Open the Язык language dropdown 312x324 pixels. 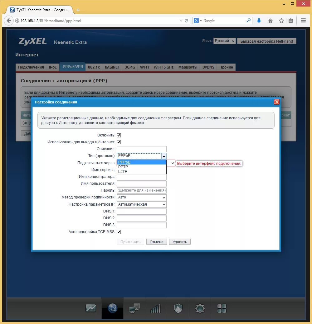(x=224, y=41)
